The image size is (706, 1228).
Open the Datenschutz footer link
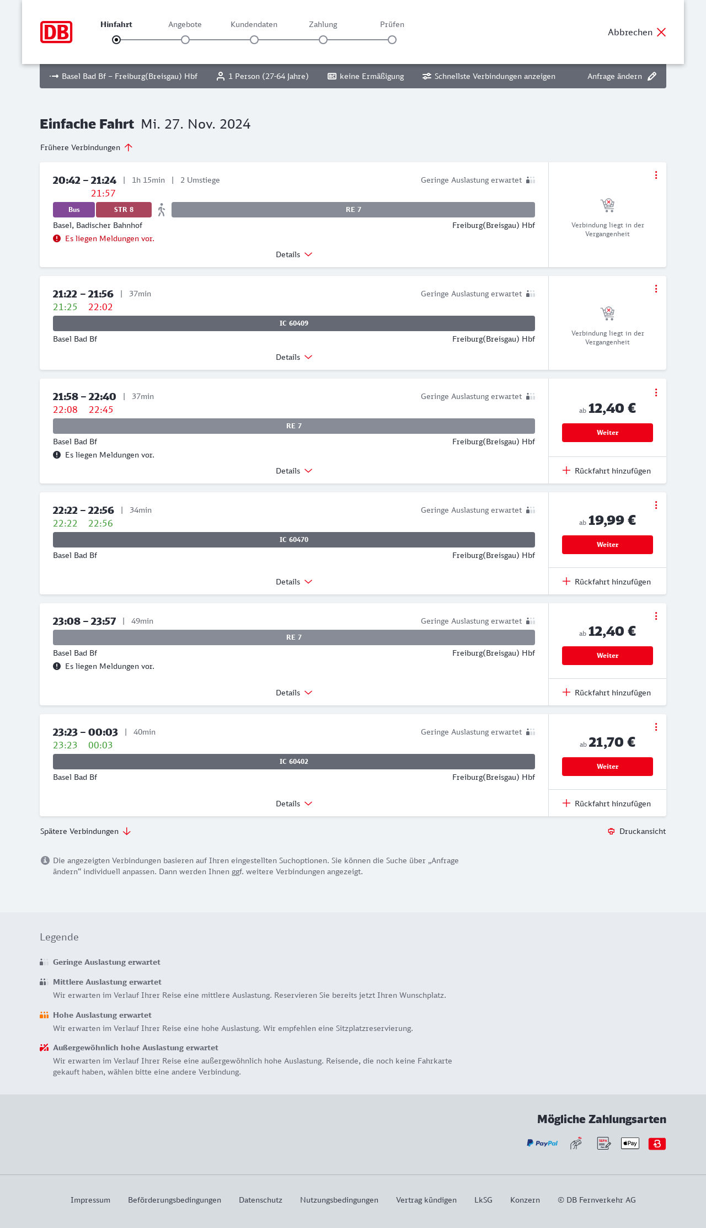click(x=260, y=1200)
